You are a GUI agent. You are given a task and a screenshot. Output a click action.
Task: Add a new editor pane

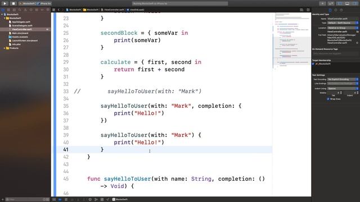[308, 10]
